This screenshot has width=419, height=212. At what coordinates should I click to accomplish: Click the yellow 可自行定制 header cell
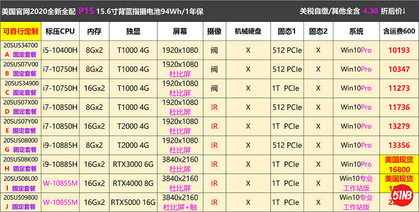[21, 31]
